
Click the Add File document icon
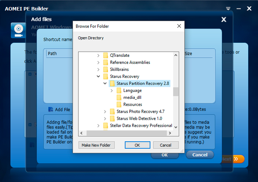(51, 109)
